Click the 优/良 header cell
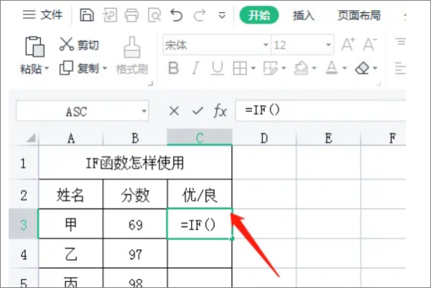This screenshot has height=288, width=431. click(x=200, y=195)
